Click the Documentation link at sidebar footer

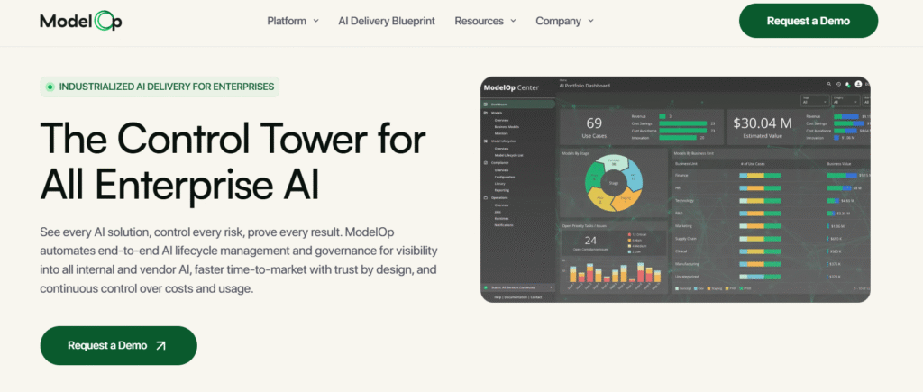[x=516, y=297]
